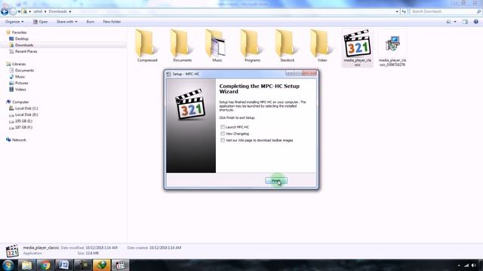Go back using the Explorer Back arrow
The height and width of the screenshot is (271, 483).
(5, 12)
